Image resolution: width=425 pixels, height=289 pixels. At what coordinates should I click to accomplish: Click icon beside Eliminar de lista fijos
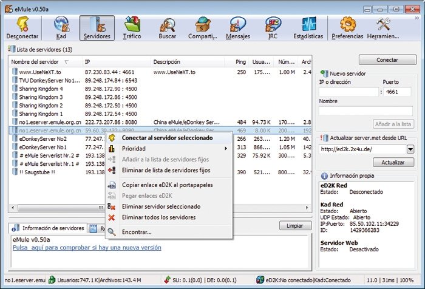point(112,170)
